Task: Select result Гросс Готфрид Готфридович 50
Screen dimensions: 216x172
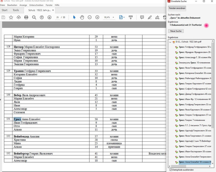Action: (195, 47)
